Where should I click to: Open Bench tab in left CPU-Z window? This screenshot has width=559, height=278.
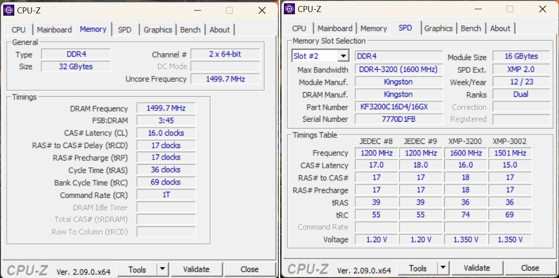pyautogui.click(x=190, y=30)
